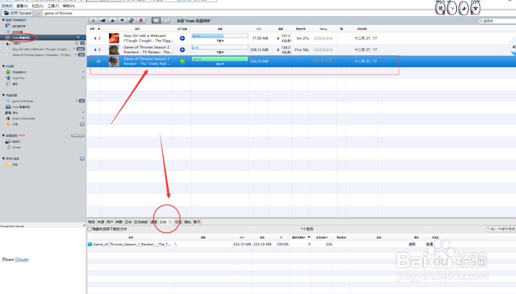This screenshot has height=294, width=516.
Task: Add DVD burn item with the plus icon
Action: (82, 158)
